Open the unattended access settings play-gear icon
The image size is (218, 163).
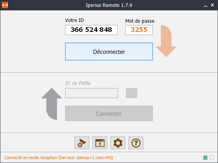click(x=82, y=143)
